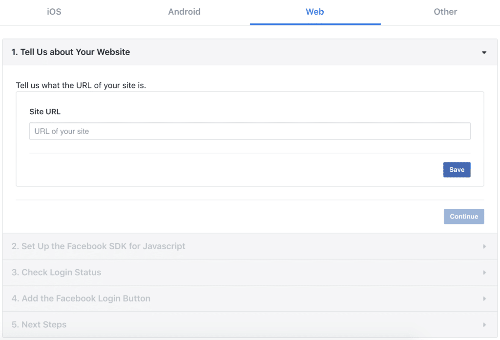This screenshot has height=340, width=500.
Task: Open Add the Facebook Login Button title
Action: (81, 299)
